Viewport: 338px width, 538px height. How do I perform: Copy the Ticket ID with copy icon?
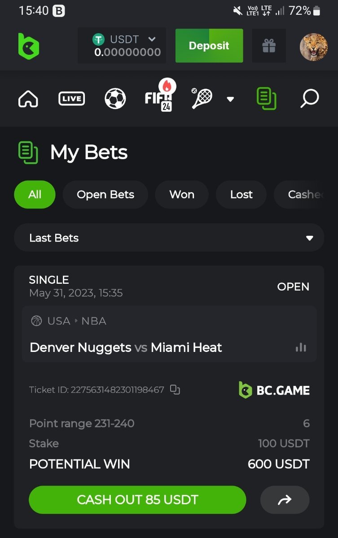tap(175, 390)
